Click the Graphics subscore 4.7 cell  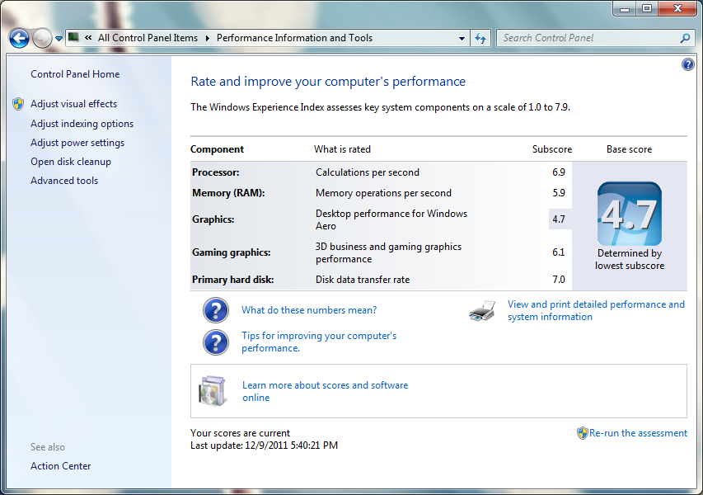(x=559, y=219)
